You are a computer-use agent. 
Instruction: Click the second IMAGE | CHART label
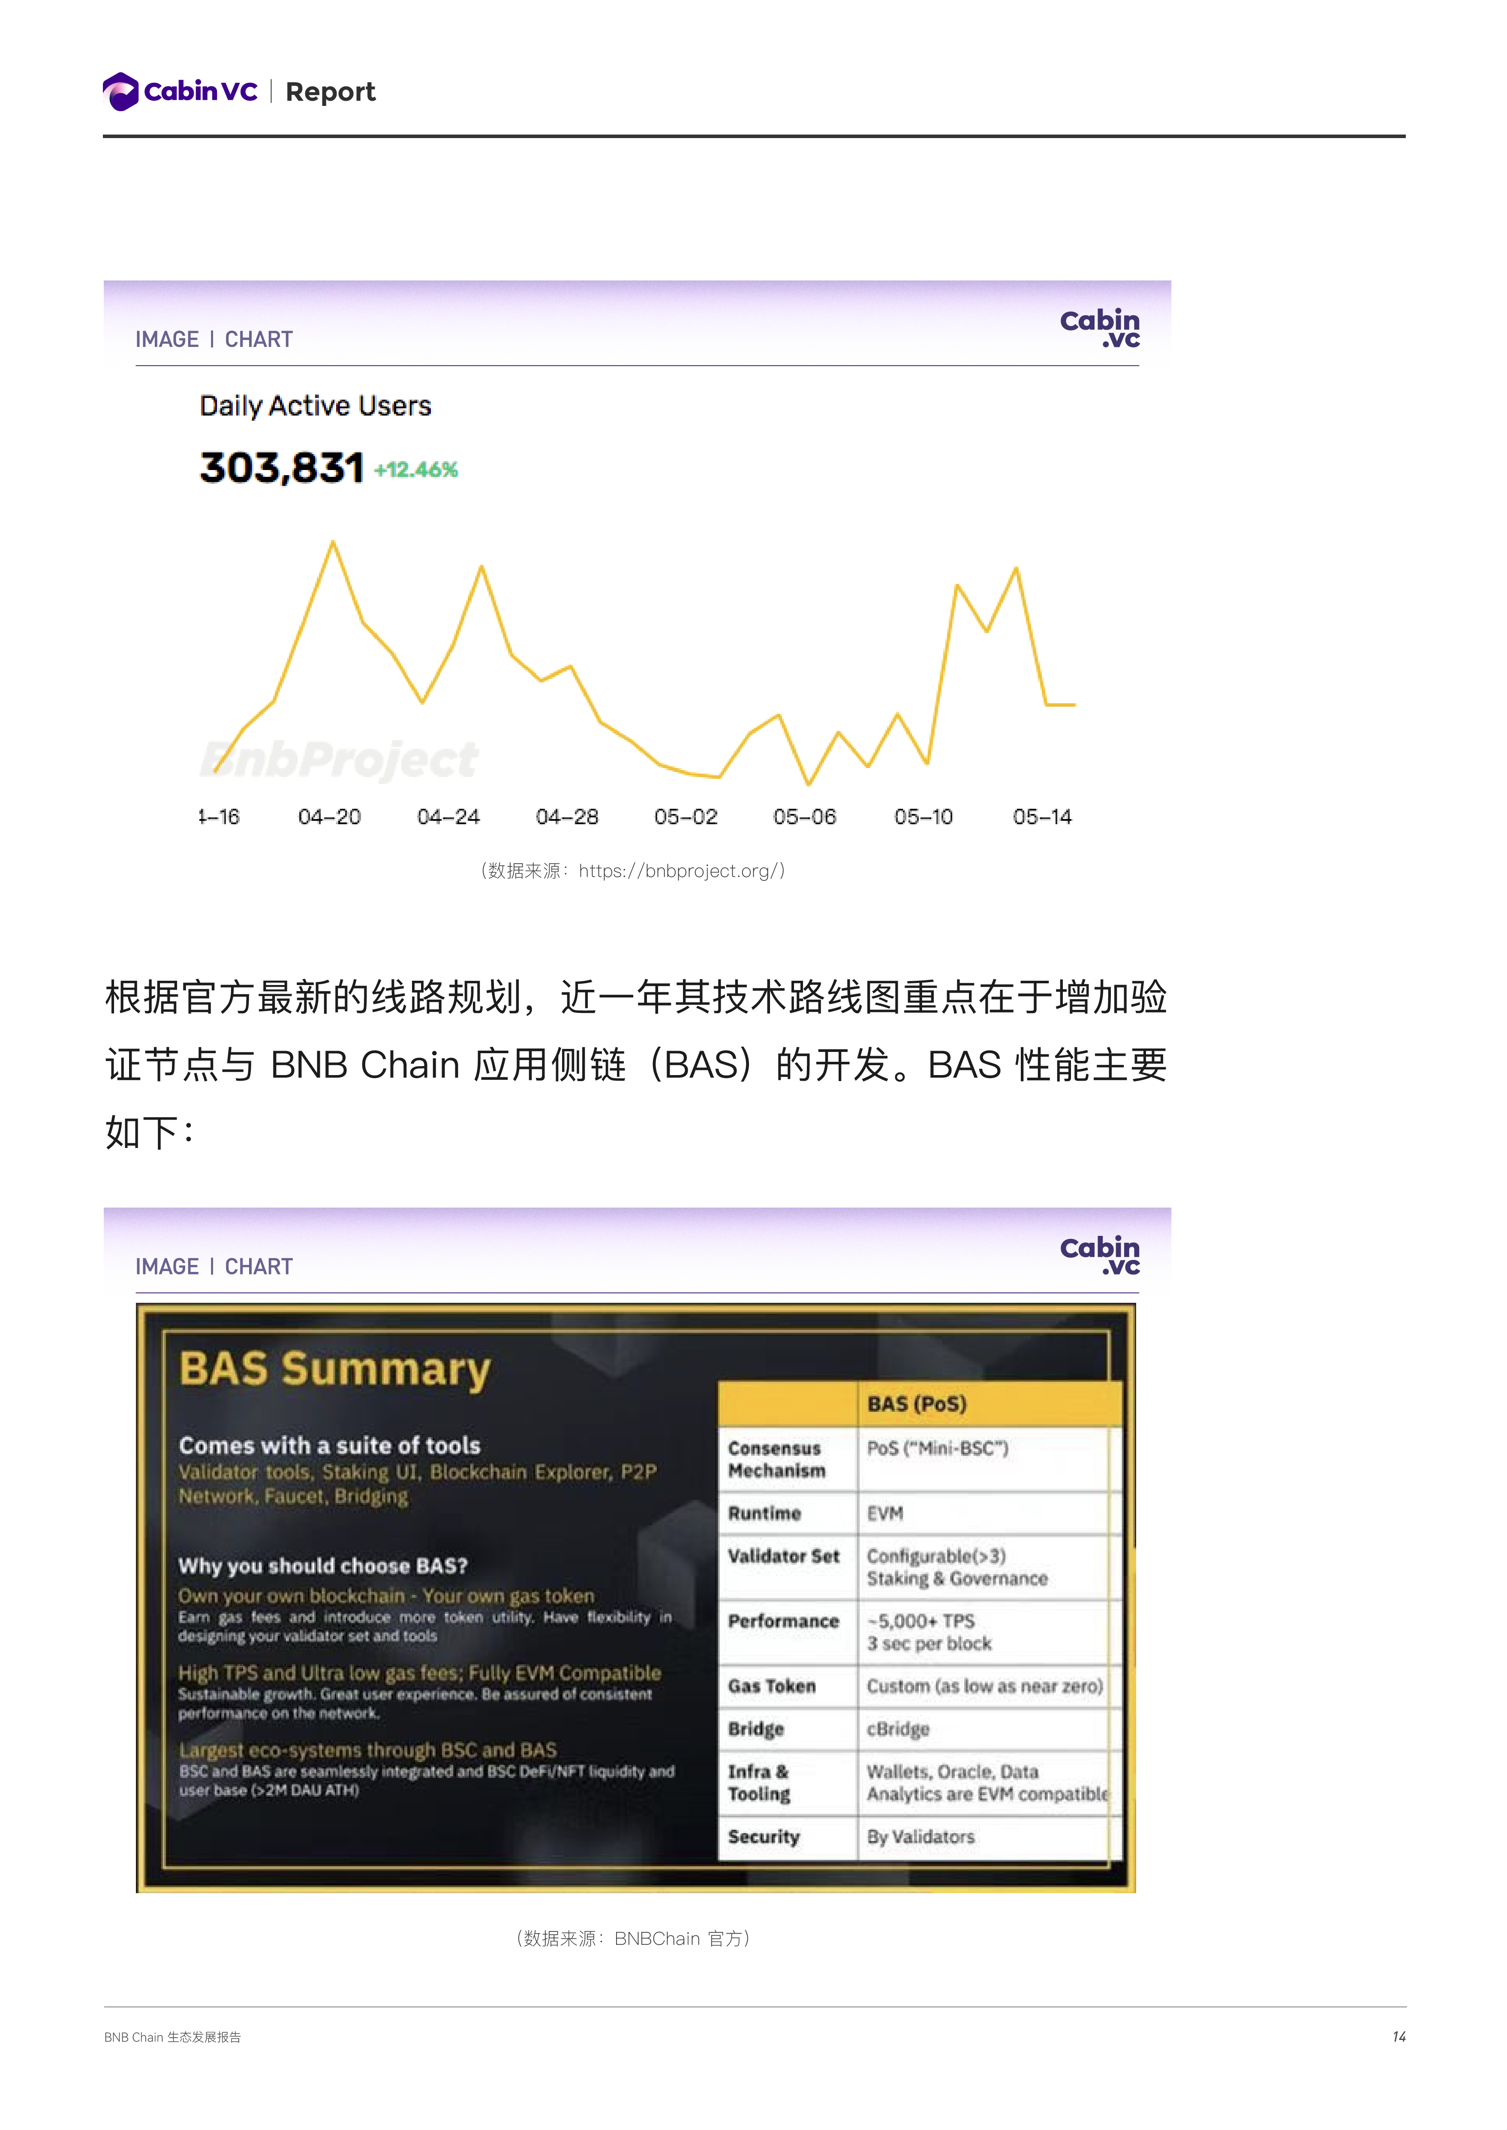coord(214,1267)
